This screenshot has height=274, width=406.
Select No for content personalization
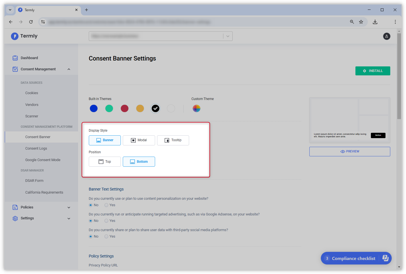[91, 205]
